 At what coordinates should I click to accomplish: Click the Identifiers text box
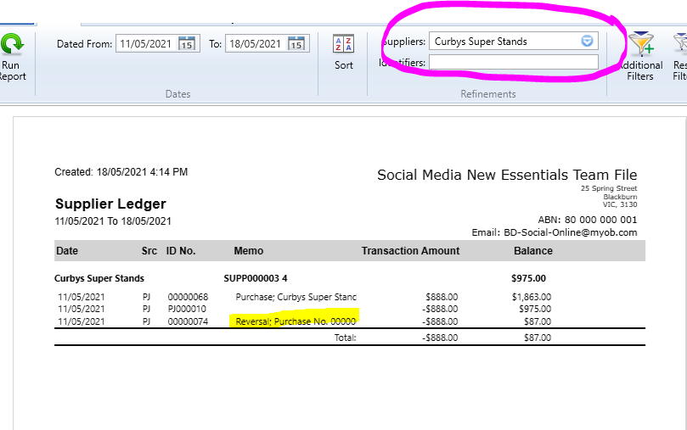pyautogui.click(x=513, y=63)
